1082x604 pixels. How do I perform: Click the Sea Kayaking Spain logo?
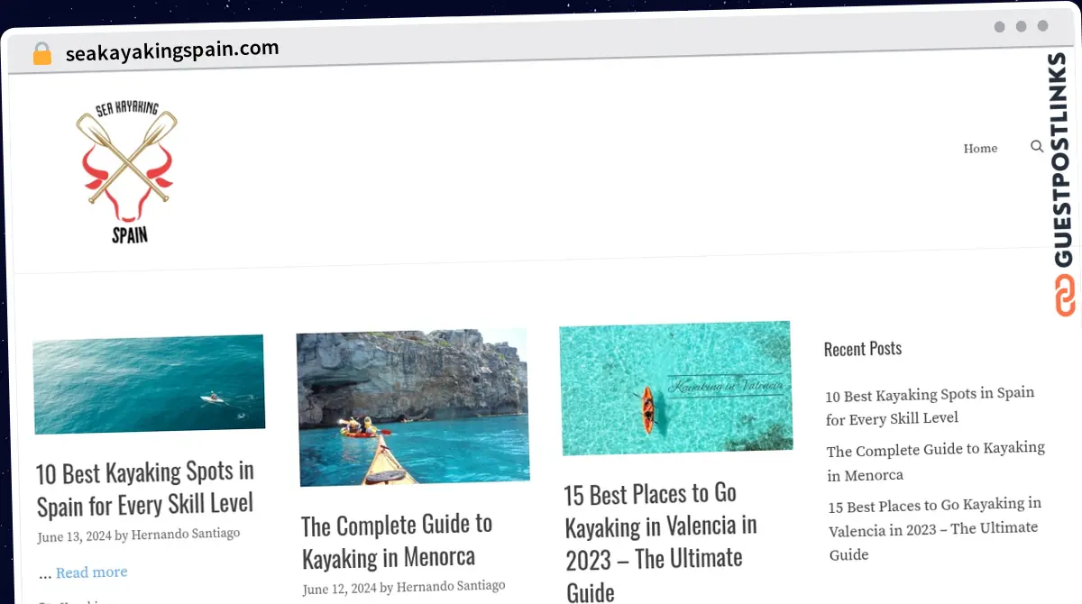(x=127, y=172)
